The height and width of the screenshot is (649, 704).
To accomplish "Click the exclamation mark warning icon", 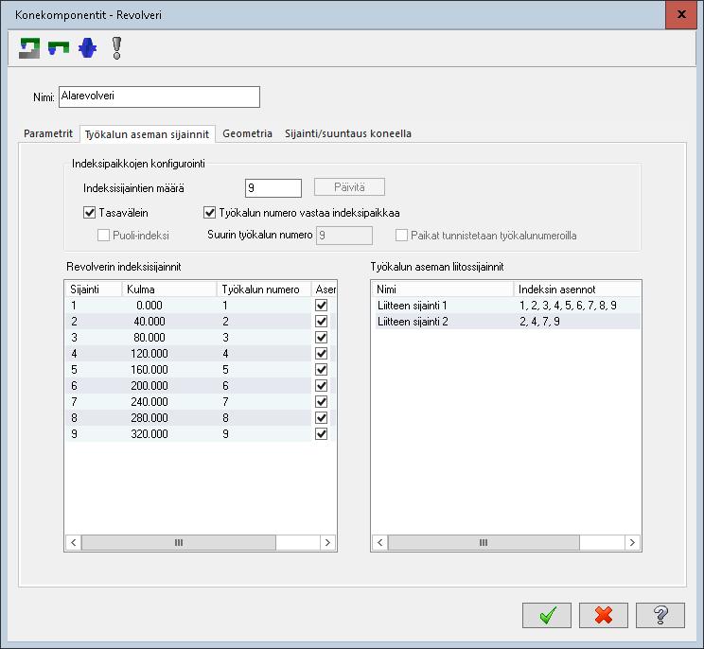I will pyautogui.click(x=116, y=48).
